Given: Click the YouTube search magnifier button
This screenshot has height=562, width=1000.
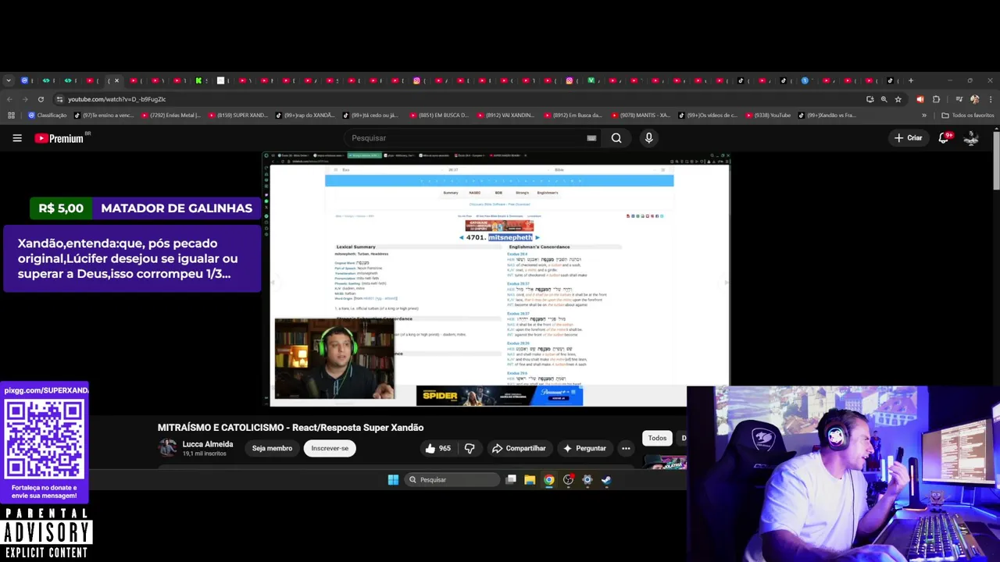Looking at the screenshot, I should click(616, 138).
